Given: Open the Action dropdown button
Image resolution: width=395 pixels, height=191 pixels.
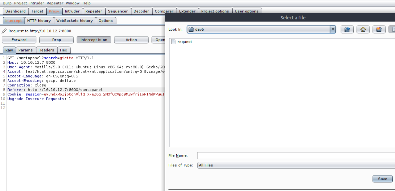Looking at the screenshot, I should (x=131, y=40).
